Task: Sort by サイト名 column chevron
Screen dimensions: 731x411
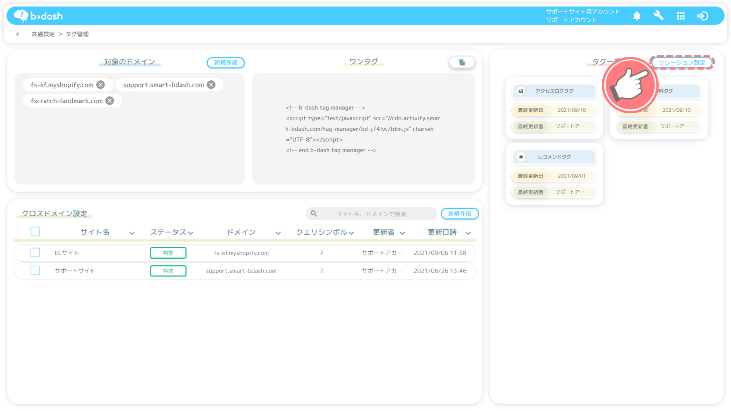Action: click(132, 233)
